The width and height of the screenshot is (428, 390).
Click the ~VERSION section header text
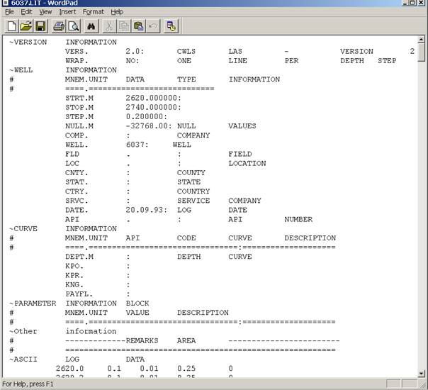point(28,42)
